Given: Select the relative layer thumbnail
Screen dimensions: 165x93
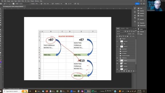Looking at the screenshot, I should 122,63.
